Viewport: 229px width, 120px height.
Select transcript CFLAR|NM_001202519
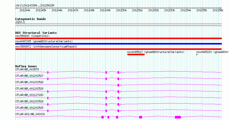[29, 89]
